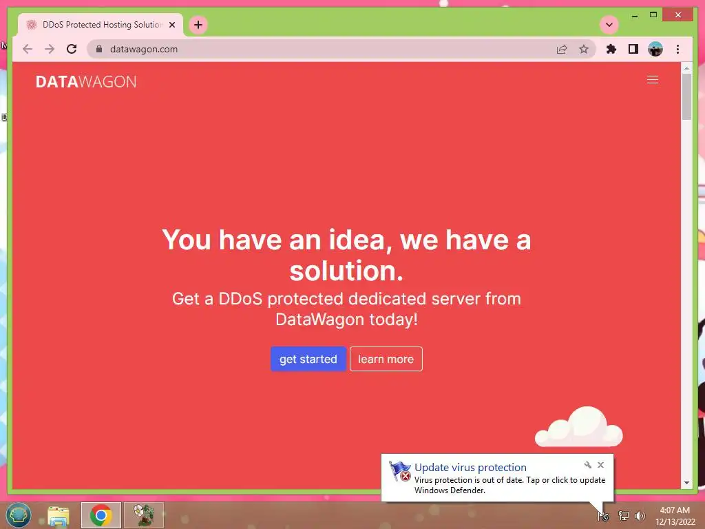Close the DDoS Protected Hosting tab
This screenshot has height=529, width=705.
[171, 25]
